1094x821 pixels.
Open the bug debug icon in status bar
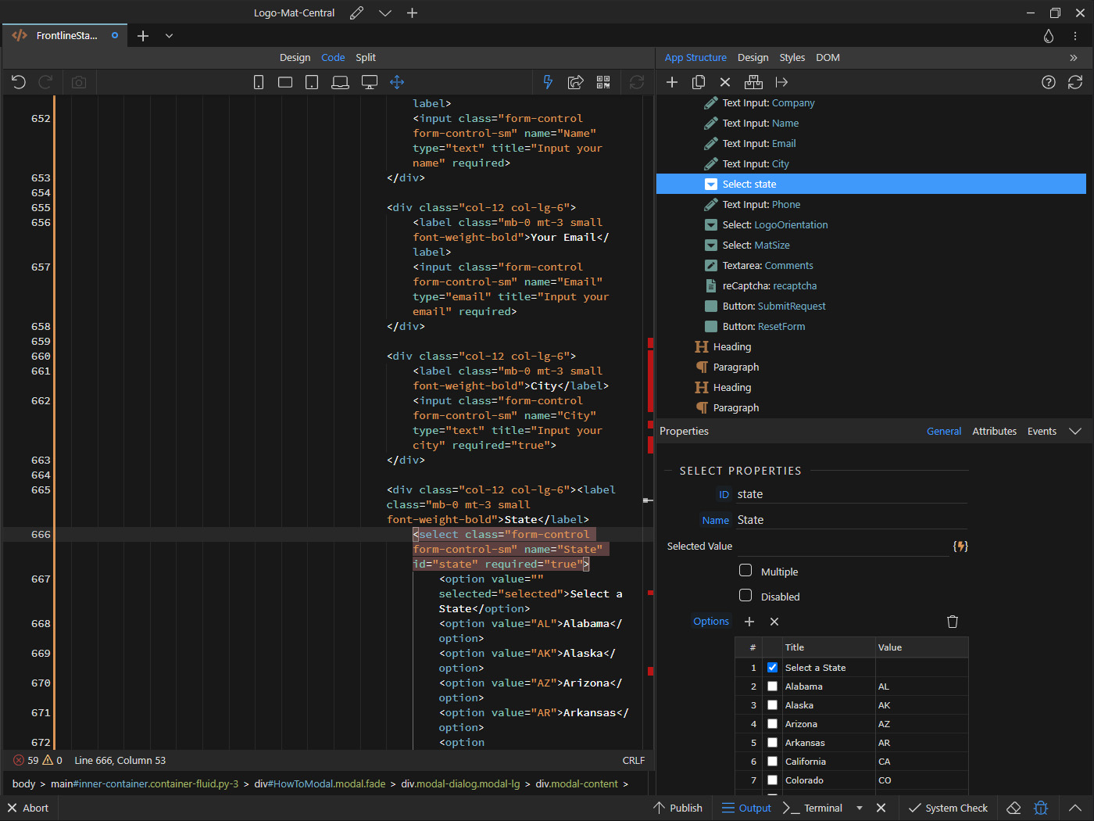(x=1041, y=808)
